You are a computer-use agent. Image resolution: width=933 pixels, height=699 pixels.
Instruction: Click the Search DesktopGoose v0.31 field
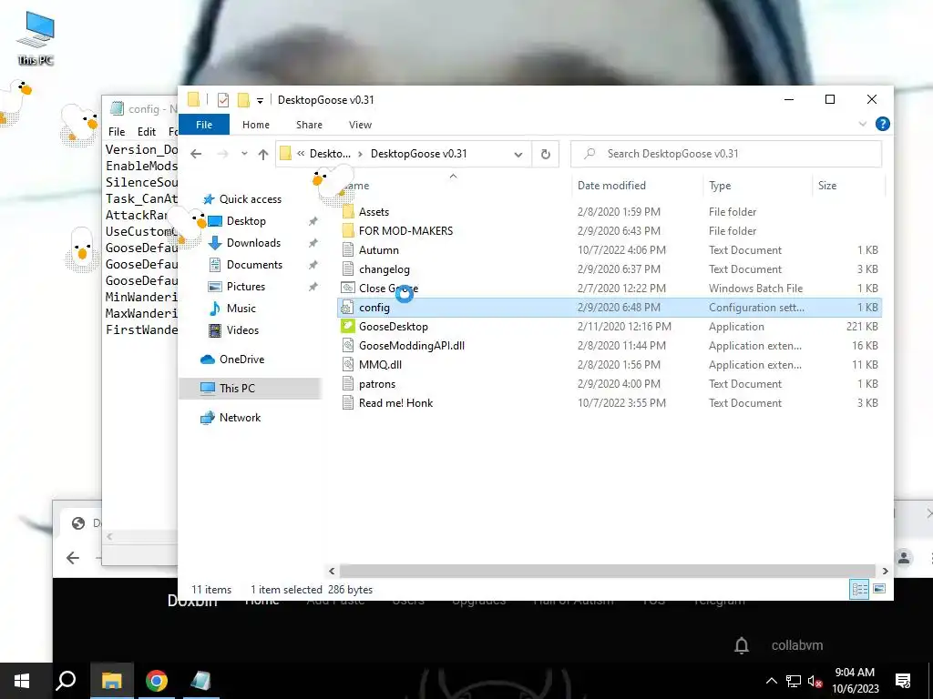click(x=726, y=154)
